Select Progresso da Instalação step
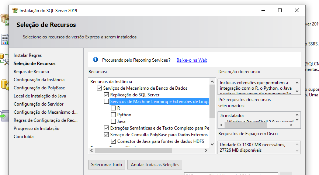The image size is (319, 175). pyautogui.click(x=37, y=128)
